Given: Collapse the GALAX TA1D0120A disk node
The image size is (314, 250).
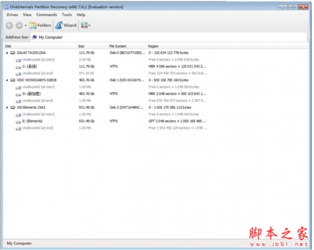Looking at the screenshot, I should (7, 53).
